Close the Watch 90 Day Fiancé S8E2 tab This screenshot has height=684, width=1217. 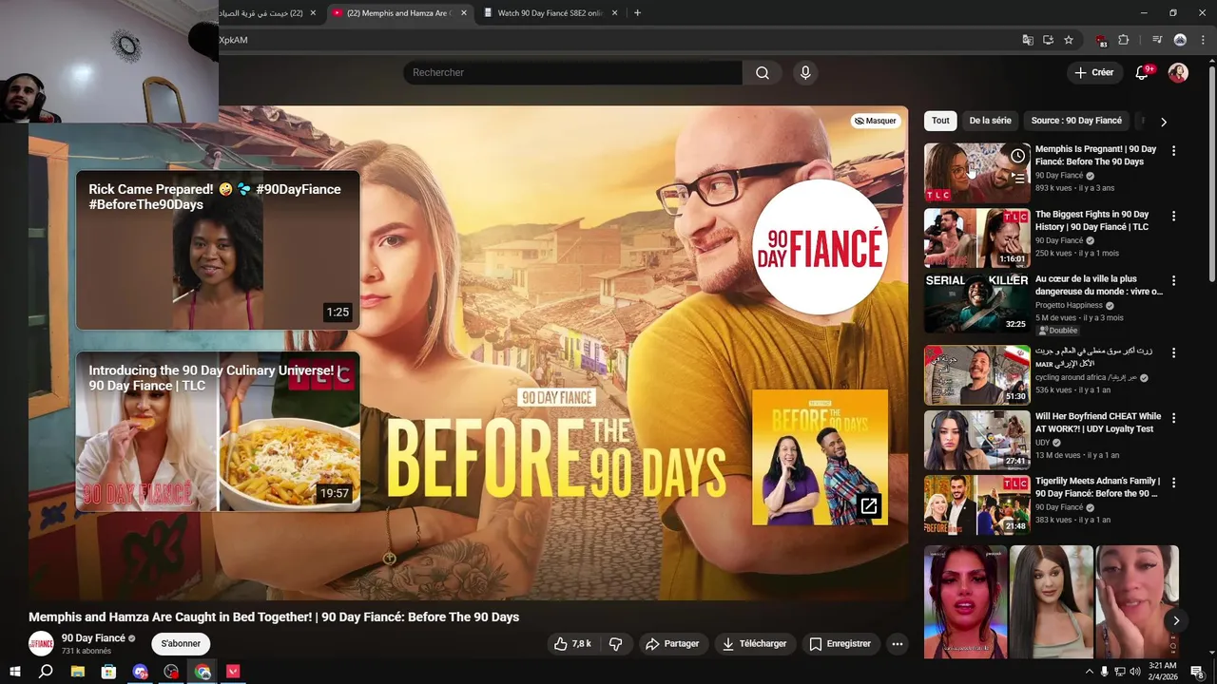pos(615,13)
